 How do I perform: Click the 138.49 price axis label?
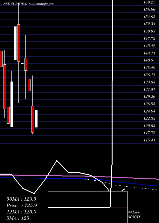point(149,68)
